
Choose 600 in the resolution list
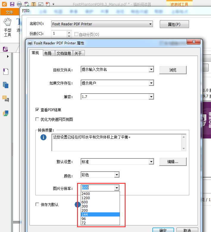(x=100, y=202)
